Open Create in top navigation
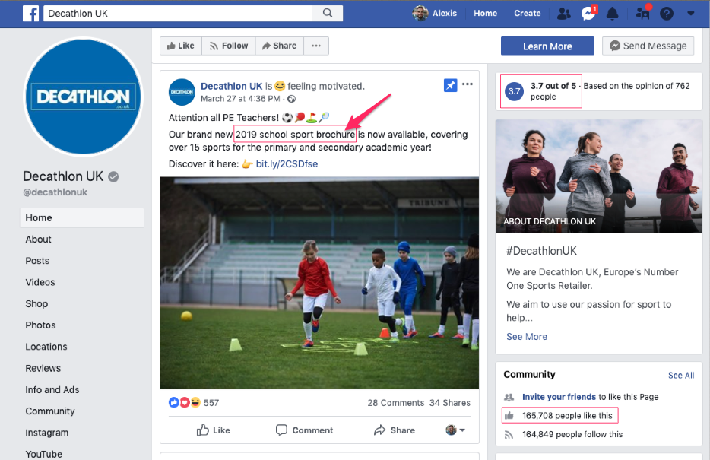The width and height of the screenshot is (710, 460). point(527,14)
